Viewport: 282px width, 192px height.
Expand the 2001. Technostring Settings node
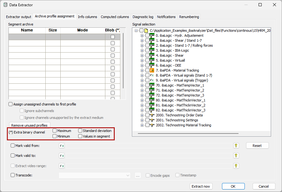pos(142,120)
